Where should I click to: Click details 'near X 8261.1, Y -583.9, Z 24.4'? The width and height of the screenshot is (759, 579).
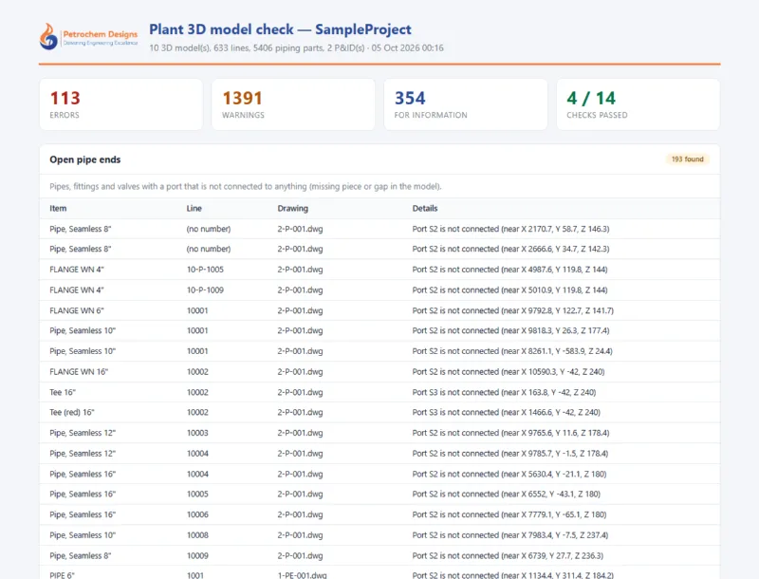click(x=557, y=351)
